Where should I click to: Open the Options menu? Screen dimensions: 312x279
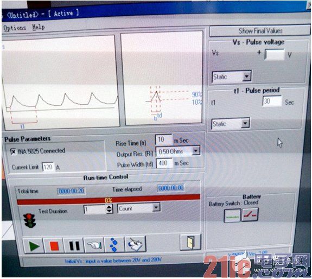point(15,28)
